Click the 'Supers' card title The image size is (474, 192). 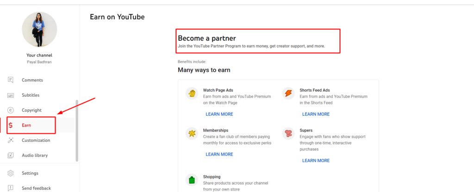tap(306, 131)
